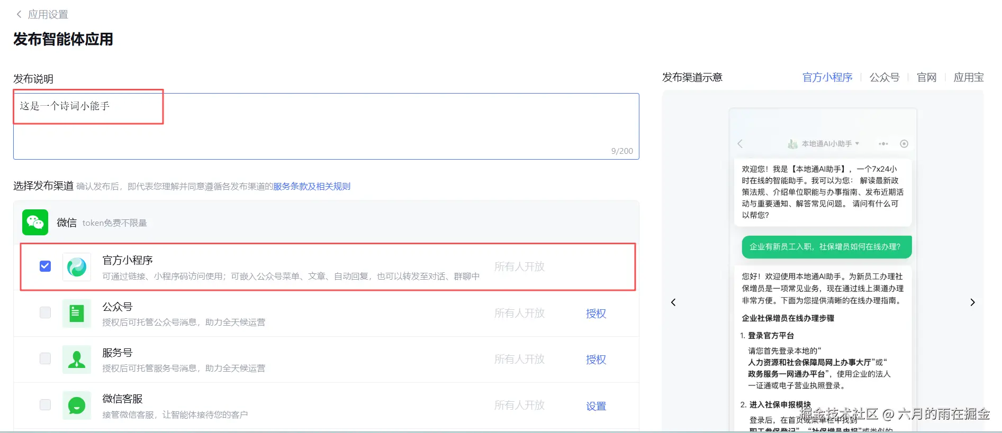The width and height of the screenshot is (1002, 433).
Task: Click 授权 link for 服务号
Action: [596, 360]
